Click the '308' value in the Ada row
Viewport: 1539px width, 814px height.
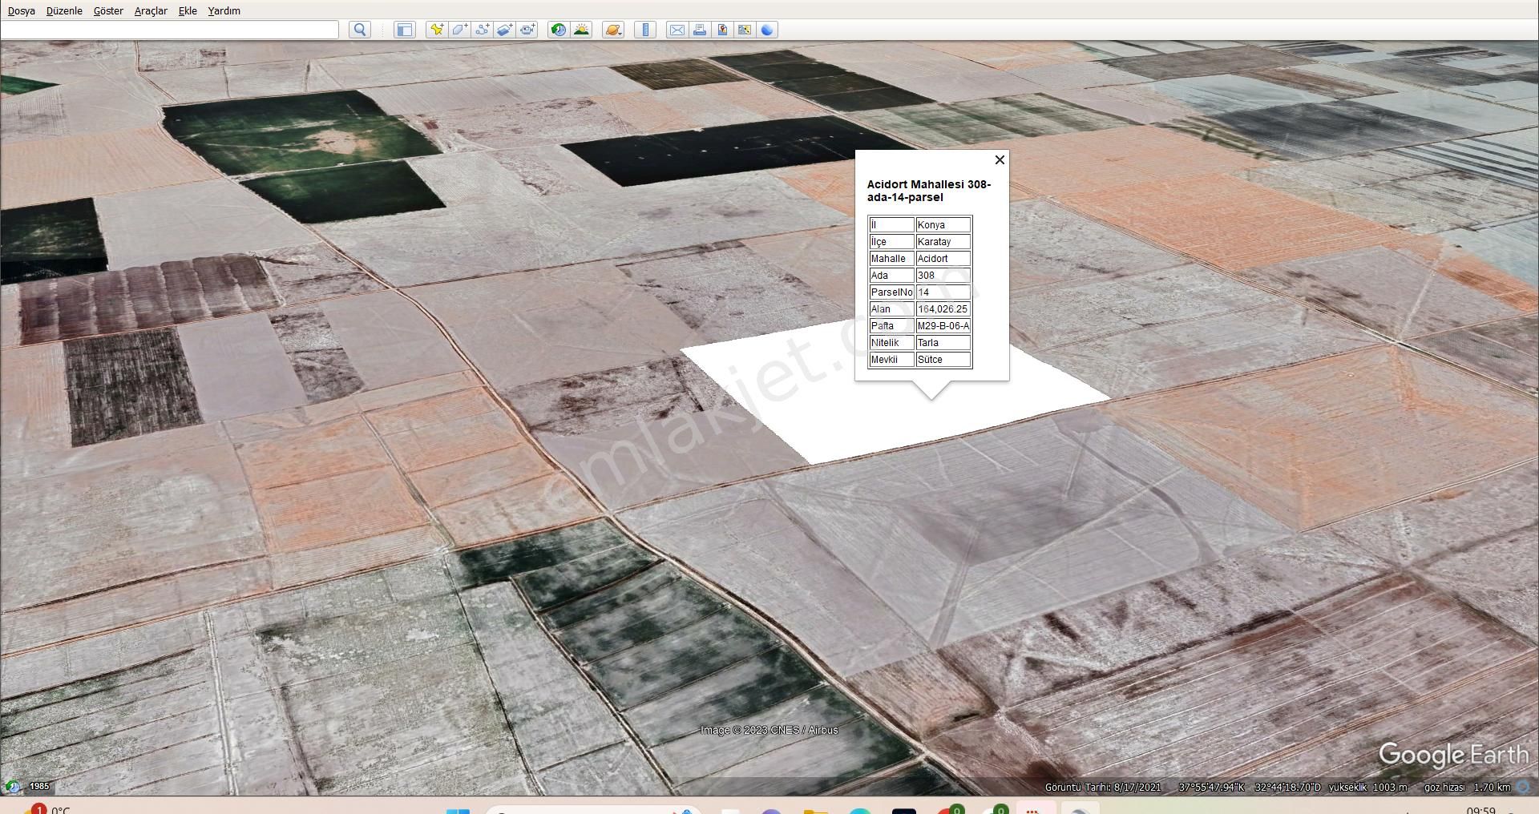[x=943, y=276]
